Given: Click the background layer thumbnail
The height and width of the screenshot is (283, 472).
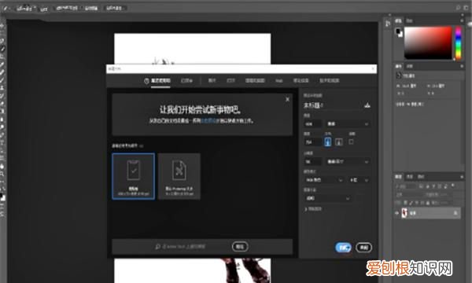Looking at the screenshot, I should (x=404, y=213).
